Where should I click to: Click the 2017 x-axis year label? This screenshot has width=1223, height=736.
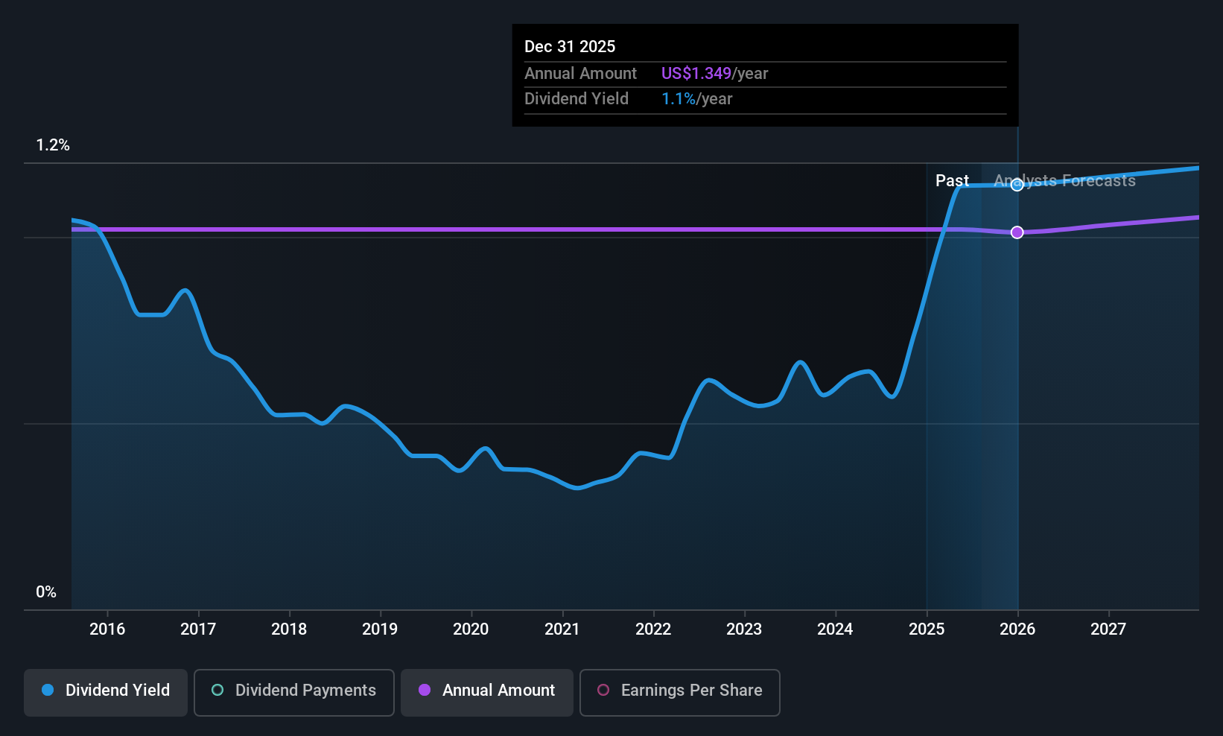(198, 629)
